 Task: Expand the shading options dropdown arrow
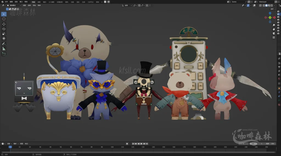pos(274,6)
